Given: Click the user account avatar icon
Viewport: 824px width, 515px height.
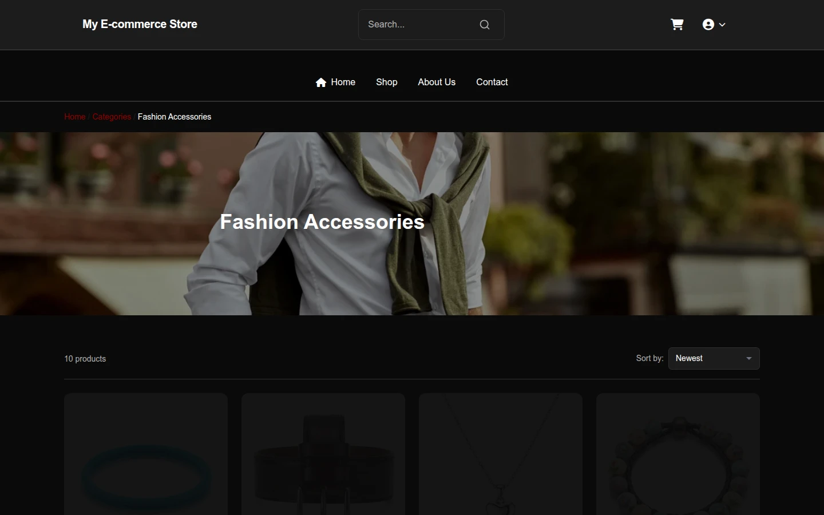Looking at the screenshot, I should (708, 25).
